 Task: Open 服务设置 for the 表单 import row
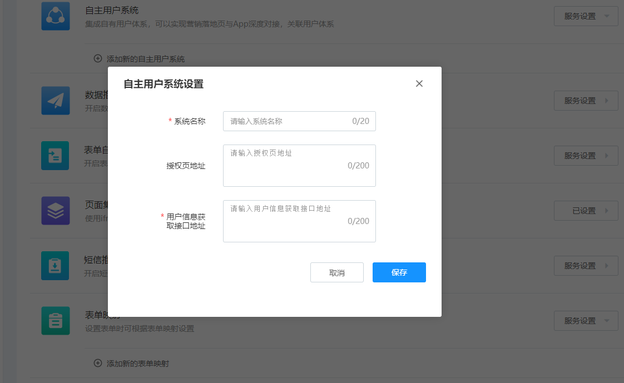(x=586, y=156)
